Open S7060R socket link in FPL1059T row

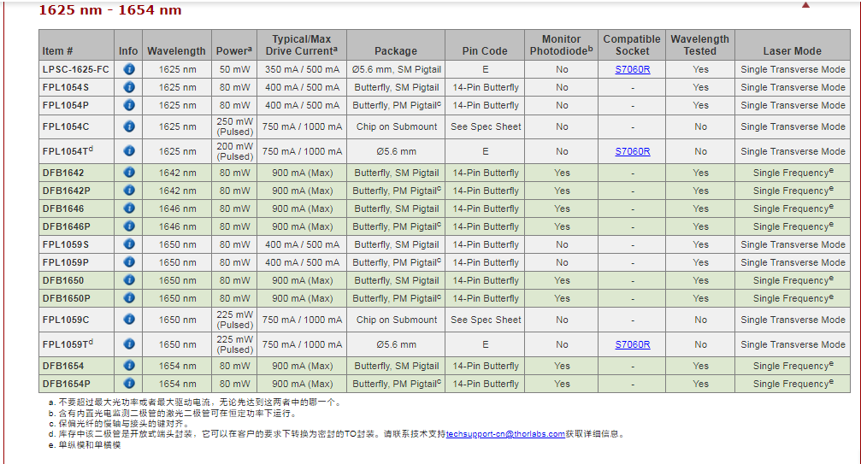632,344
